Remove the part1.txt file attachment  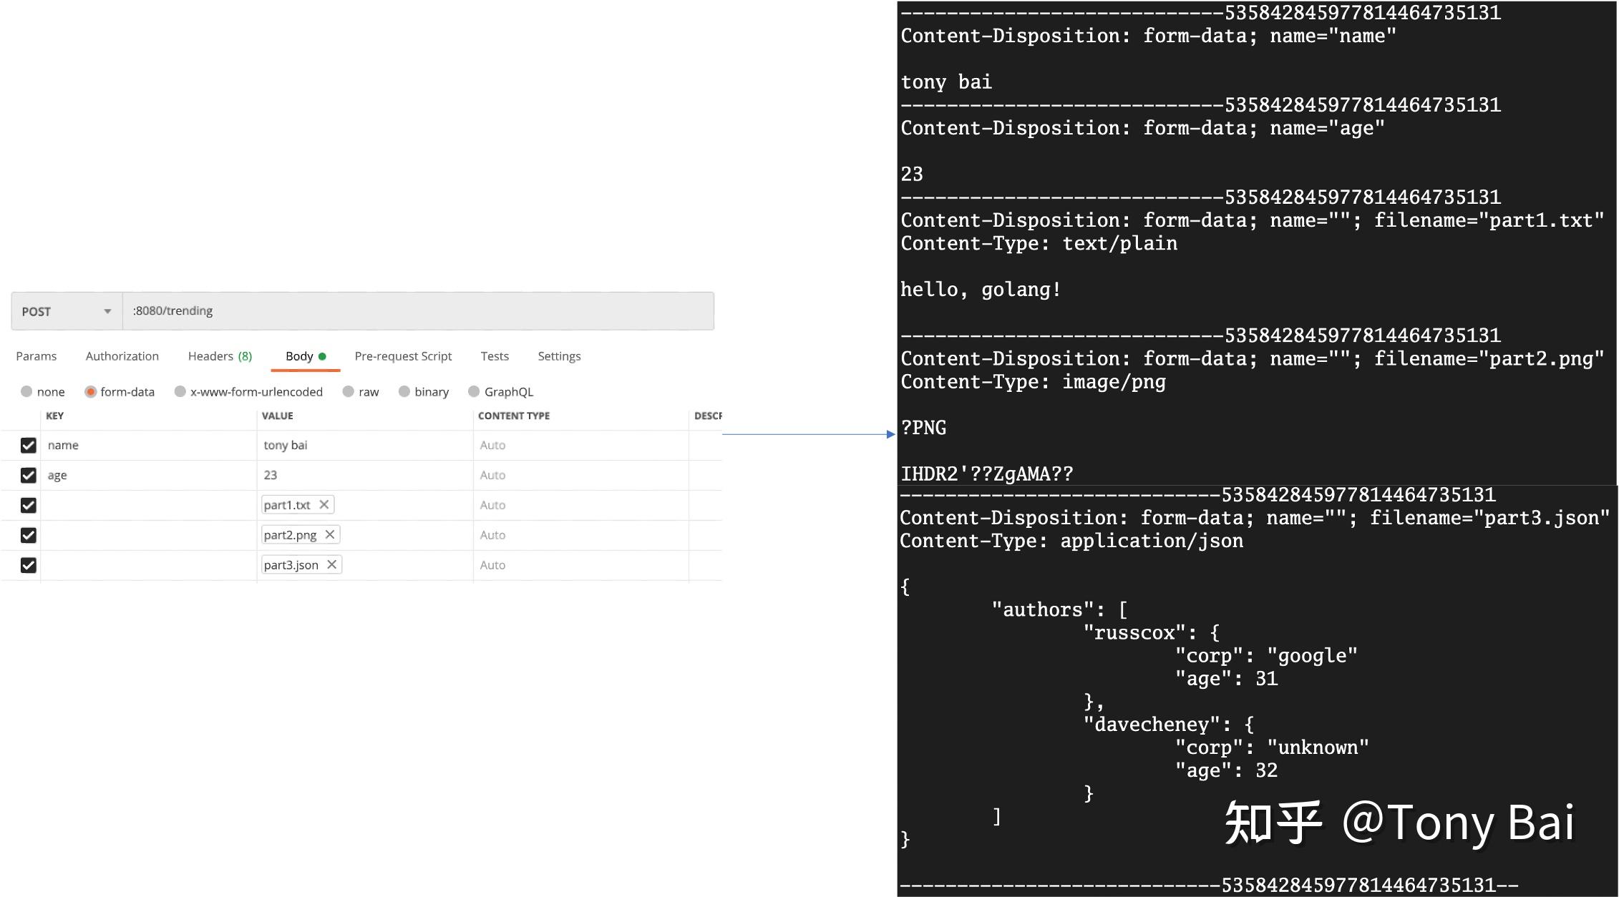tap(324, 504)
